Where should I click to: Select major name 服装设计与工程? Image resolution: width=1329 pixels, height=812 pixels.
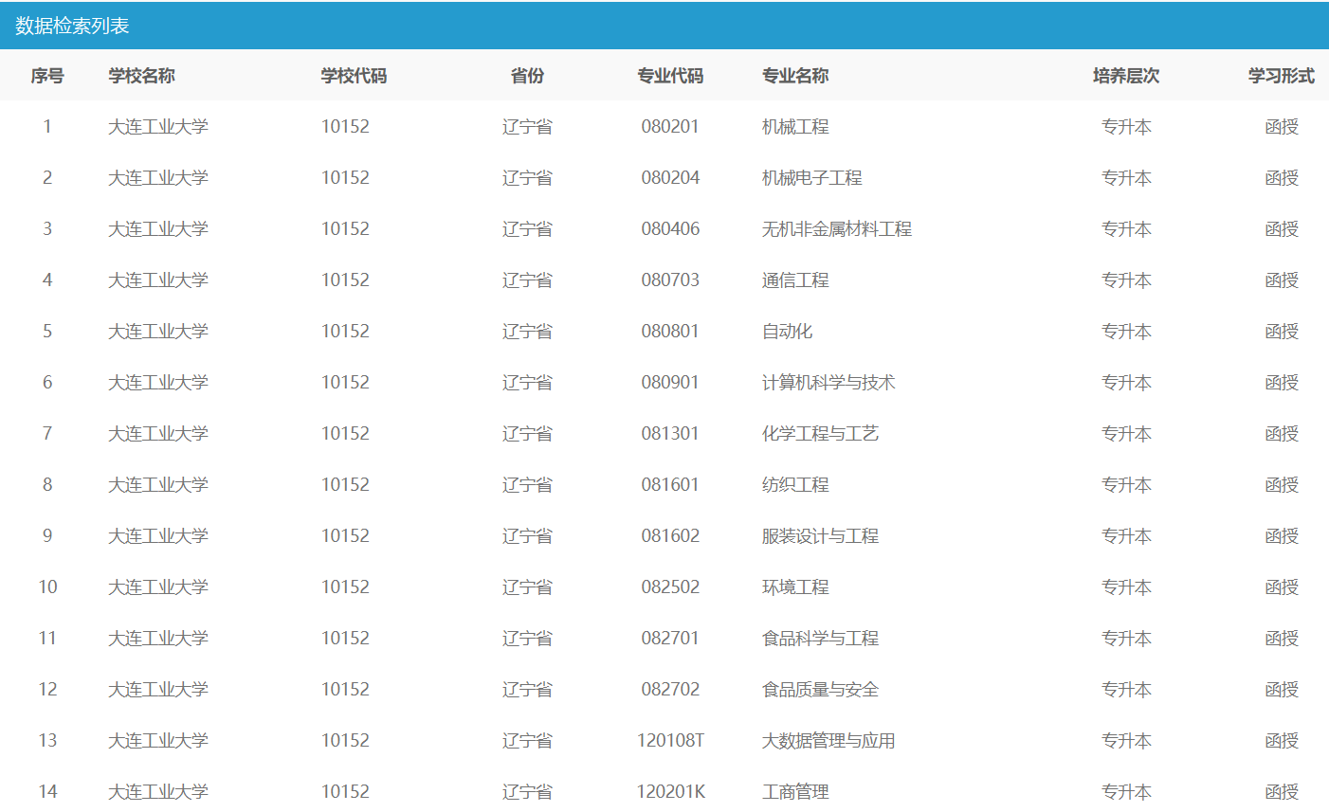click(820, 536)
